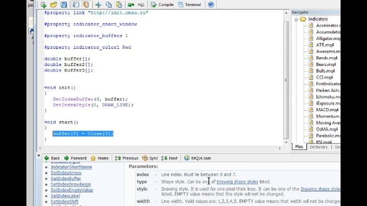Open Bulls.mq4 in Navigator tree
Screen dimensions: 367x206
(x=325, y=71)
